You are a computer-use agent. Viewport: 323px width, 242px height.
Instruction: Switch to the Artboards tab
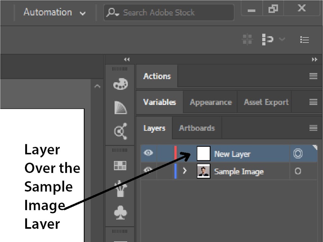197,128
